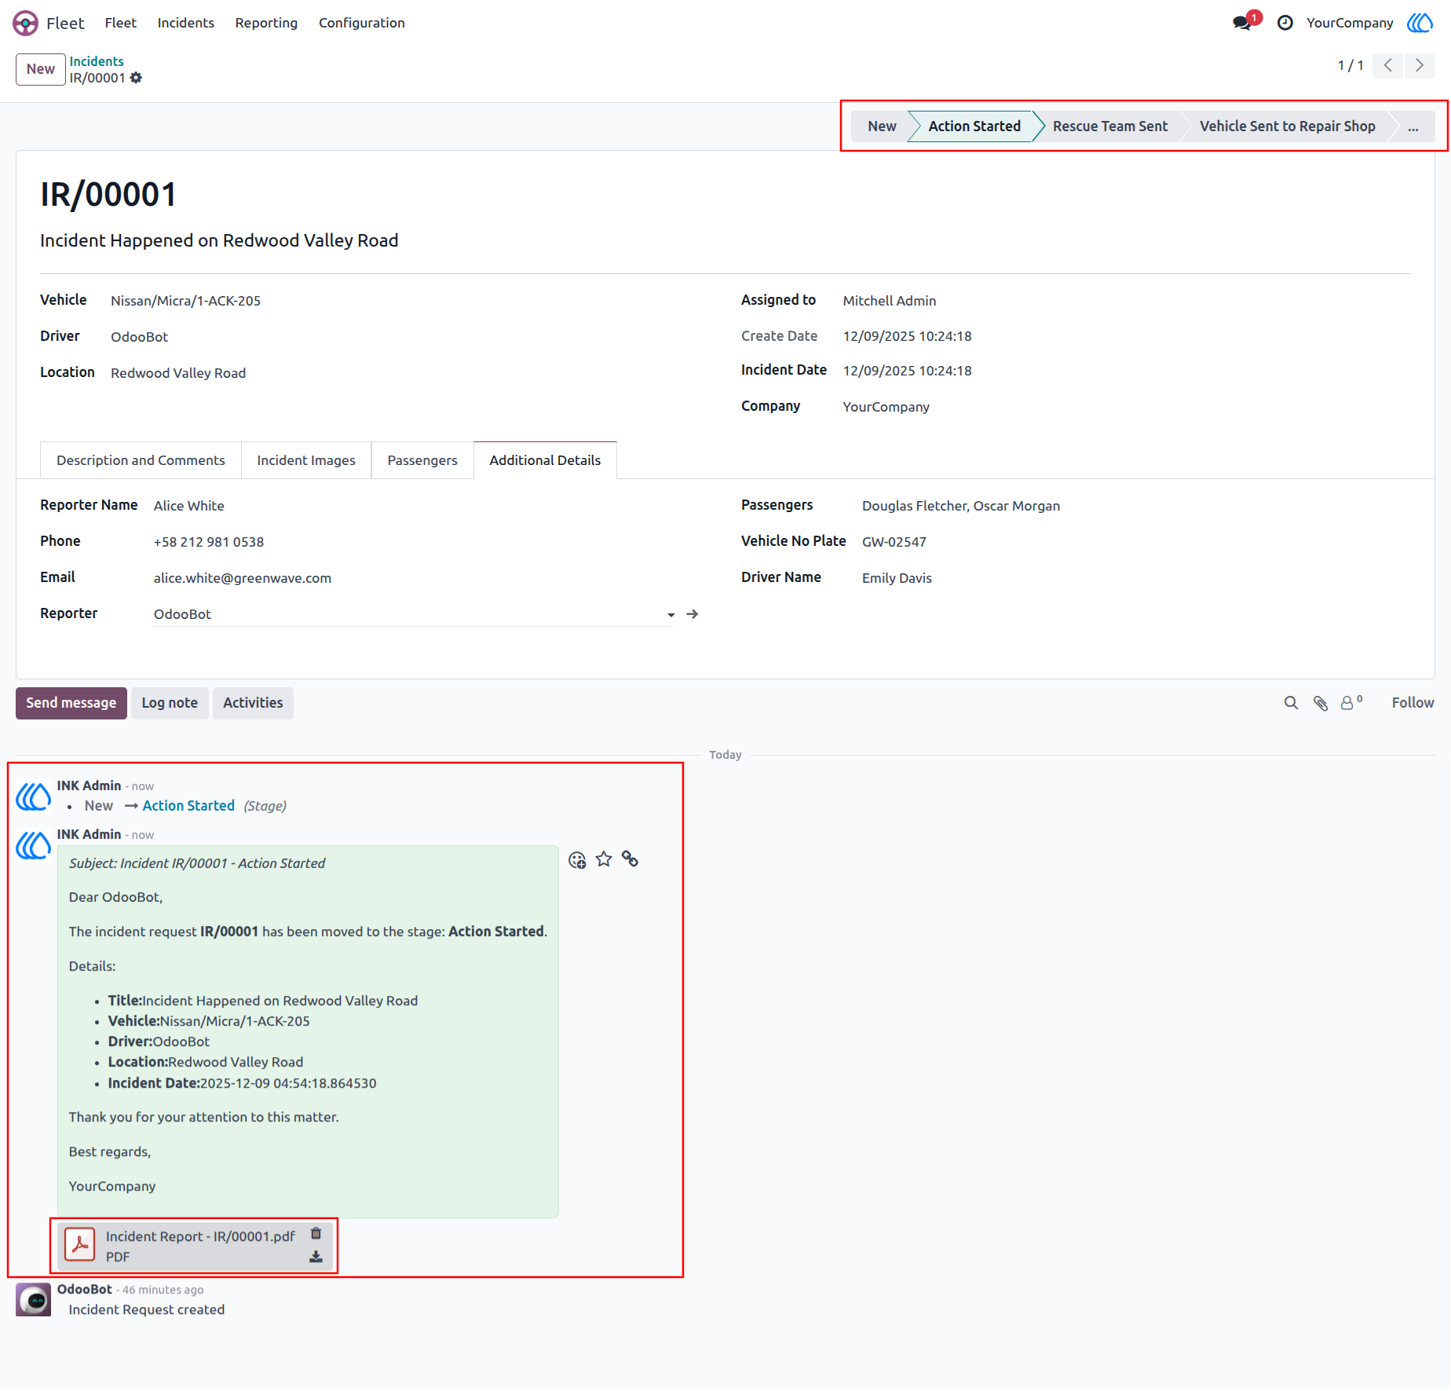This screenshot has width=1451, height=1391.
Task: Click the YourCompany company switcher
Action: pos(1350,23)
